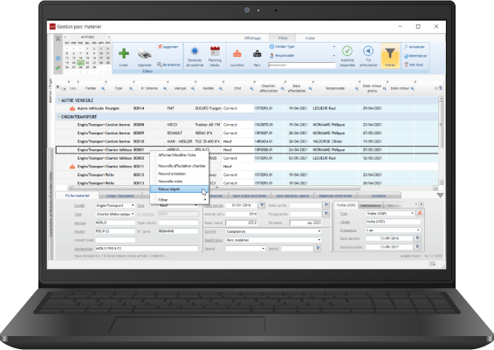
Task: Click the red delete X in Visite panel
Action: point(420,213)
